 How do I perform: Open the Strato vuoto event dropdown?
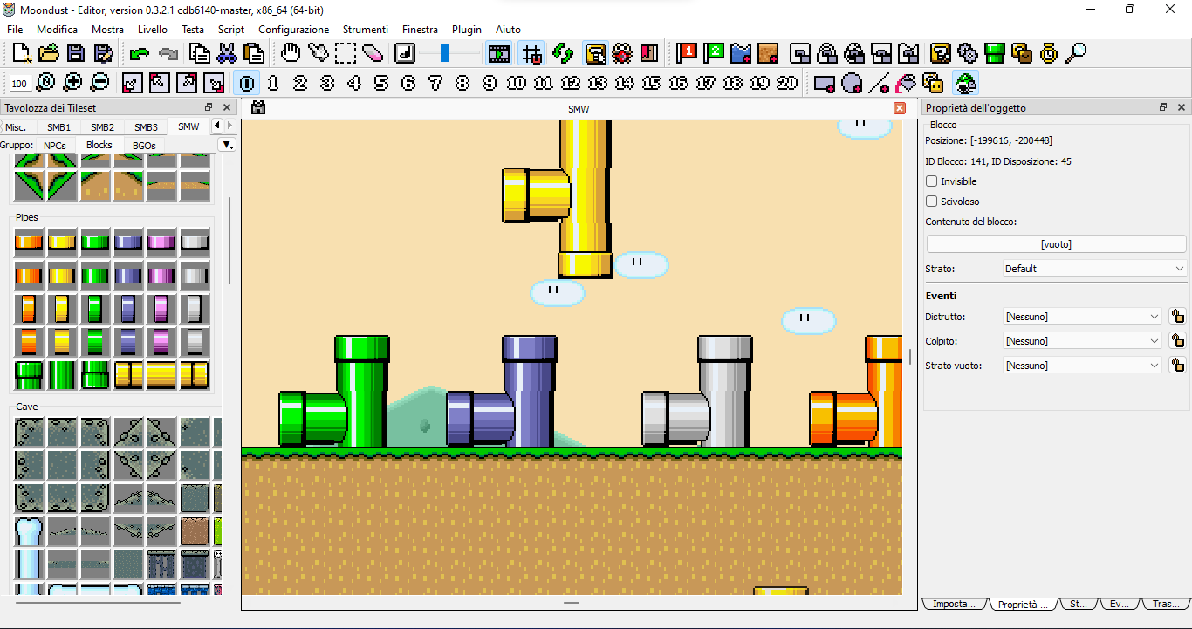pos(1083,366)
